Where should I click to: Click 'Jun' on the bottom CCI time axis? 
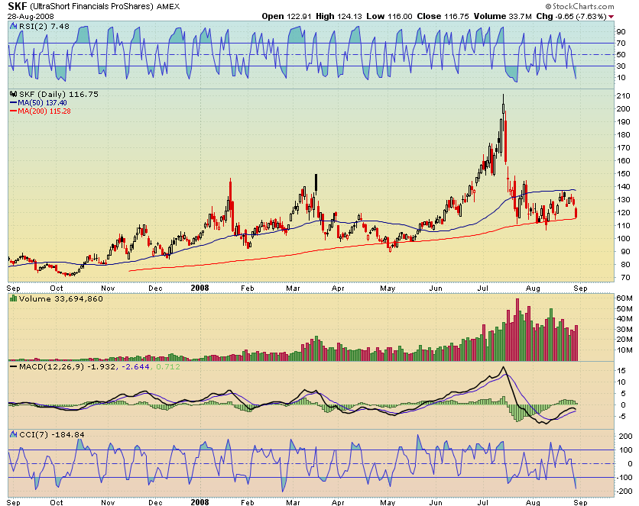click(x=435, y=502)
